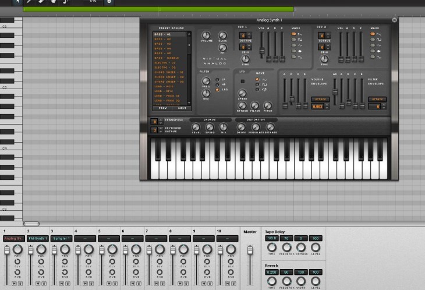This screenshot has width=425, height=290.
Task: Increase volume envelope 0.003 value stepper
Action: pyautogui.click(x=327, y=105)
